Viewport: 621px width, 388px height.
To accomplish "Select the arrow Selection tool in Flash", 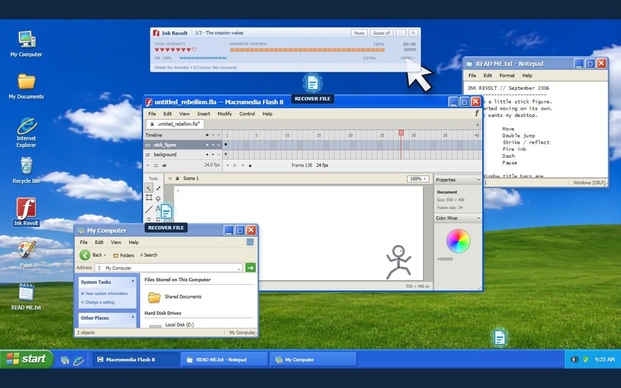I will point(149,188).
